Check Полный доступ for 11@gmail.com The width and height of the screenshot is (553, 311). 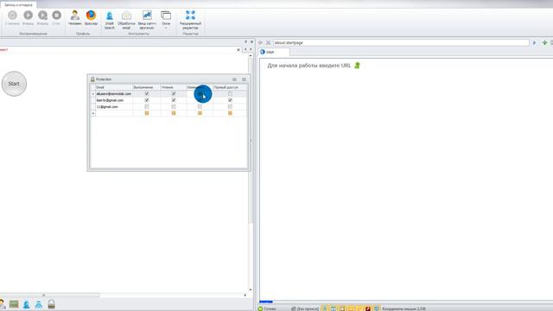230,106
